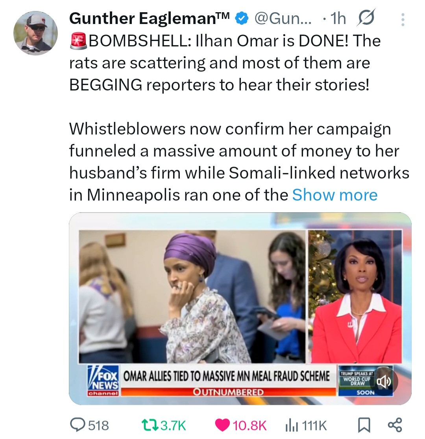Select the 3.7K reposts count
Screen dimensions: 425x439
pyautogui.click(x=174, y=425)
